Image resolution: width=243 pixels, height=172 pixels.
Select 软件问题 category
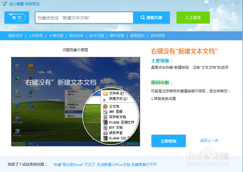tap(97, 36)
